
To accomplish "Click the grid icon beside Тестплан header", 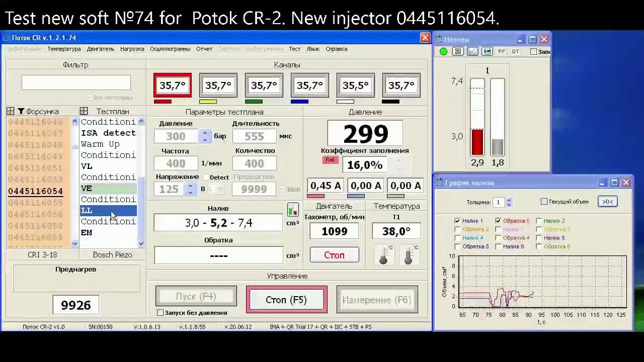I will click(84, 111).
